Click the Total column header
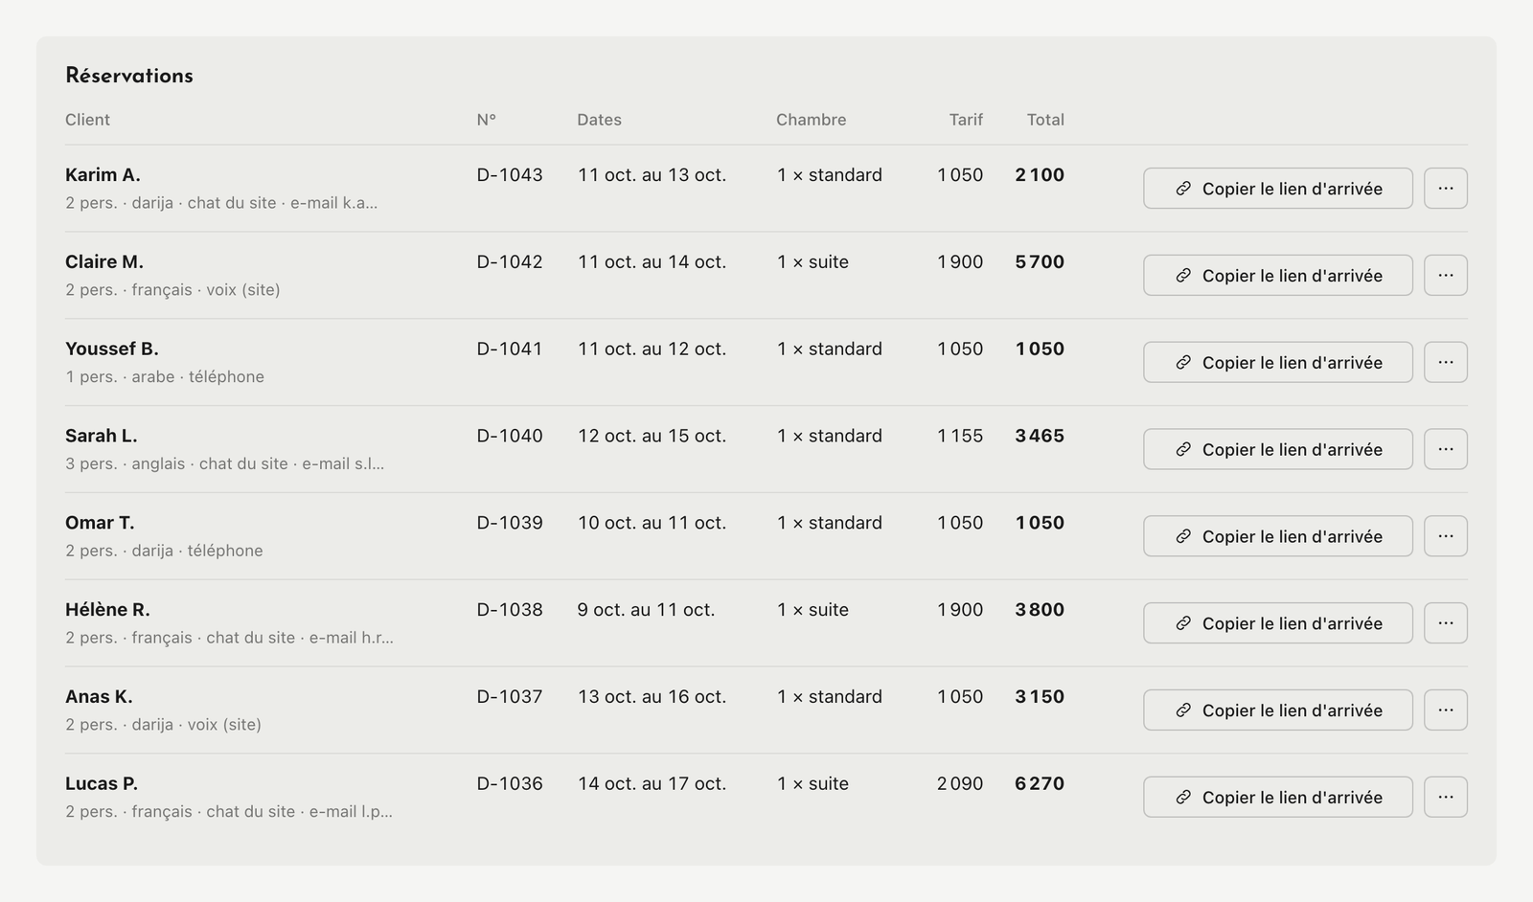This screenshot has height=902, width=1533. pyautogui.click(x=1045, y=120)
